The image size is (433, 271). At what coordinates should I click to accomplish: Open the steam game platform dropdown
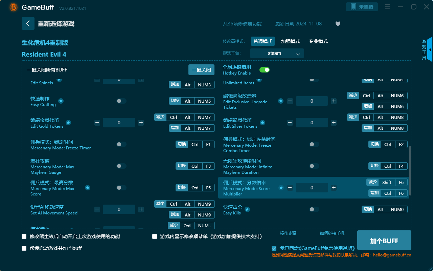(x=277, y=53)
